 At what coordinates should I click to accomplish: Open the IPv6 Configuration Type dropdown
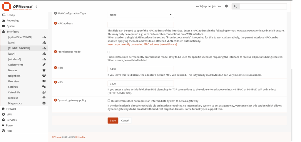[141, 15]
